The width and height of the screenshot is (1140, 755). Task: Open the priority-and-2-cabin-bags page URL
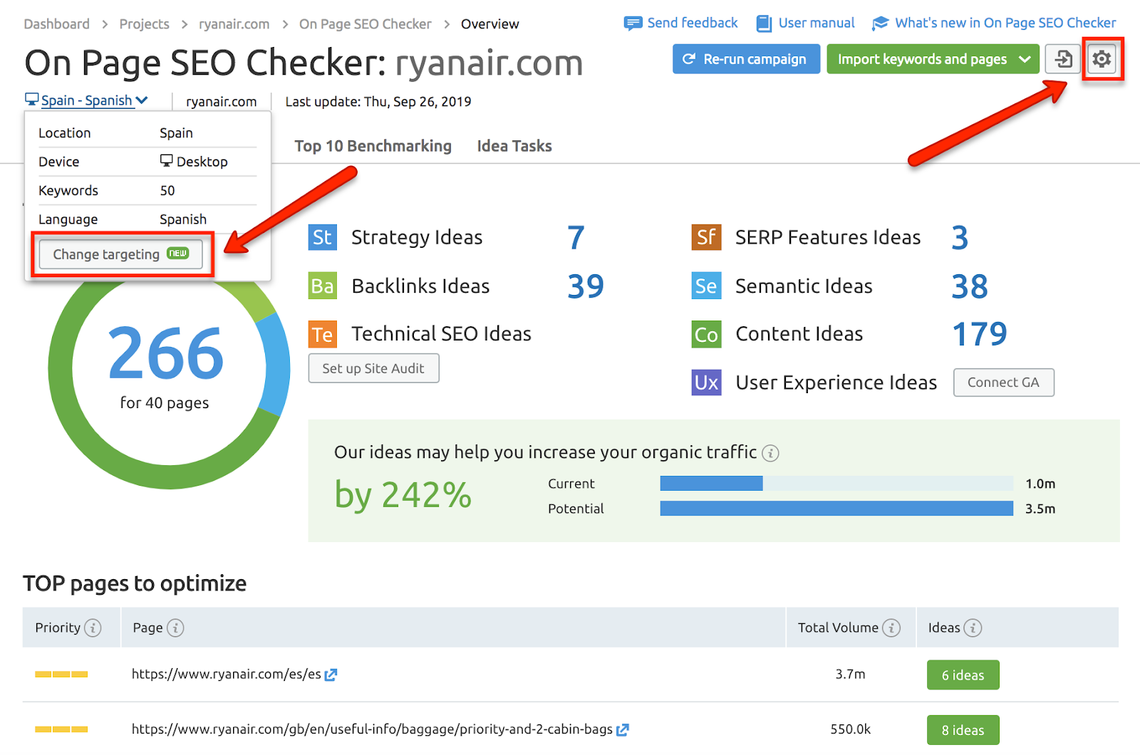pos(372,729)
